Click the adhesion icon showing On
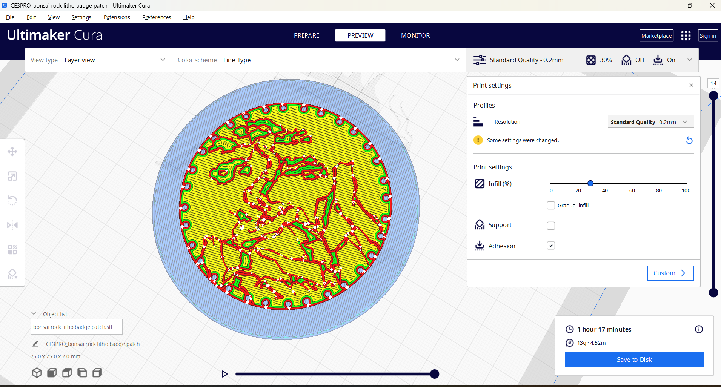The width and height of the screenshot is (721, 387). pyautogui.click(x=658, y=60)
